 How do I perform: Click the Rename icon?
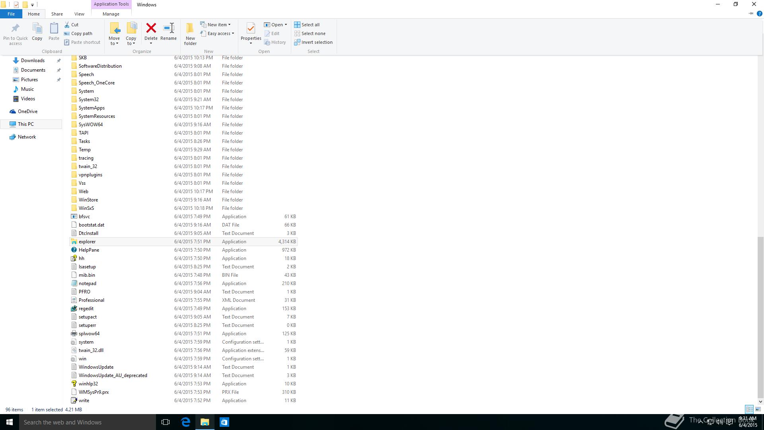pyautogui.click(x=169, y=28)
